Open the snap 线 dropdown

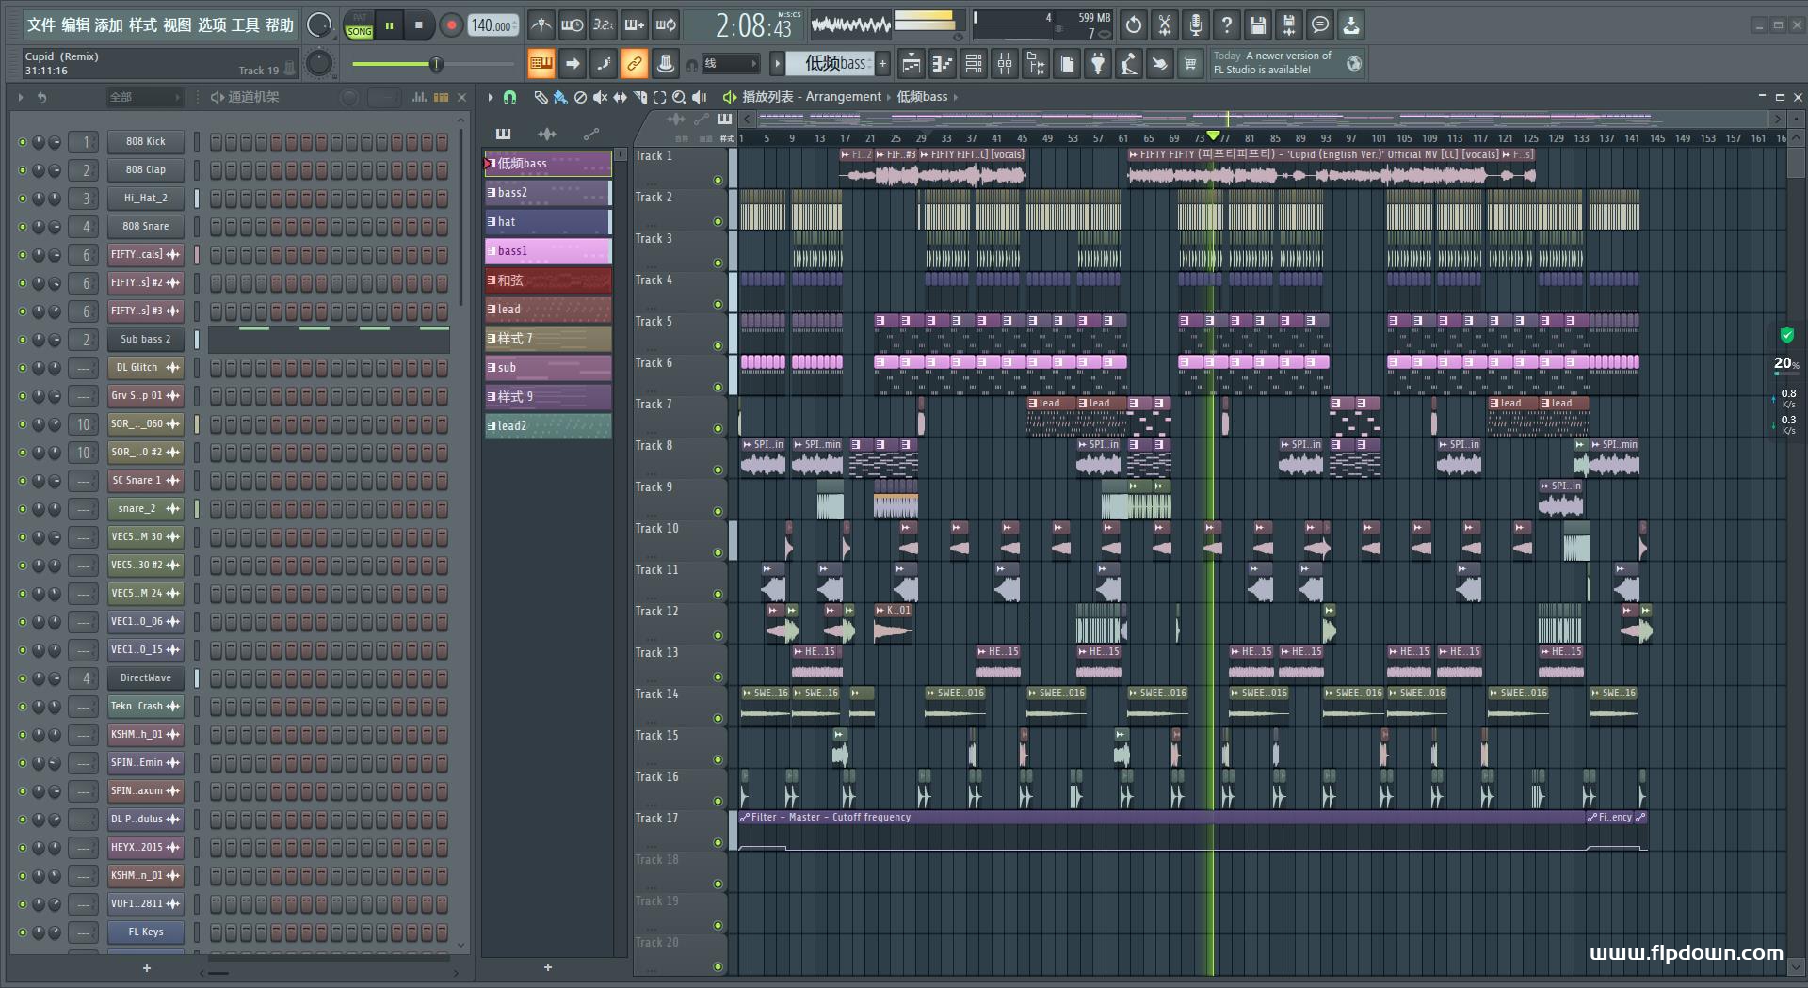(x=731, y=64)
